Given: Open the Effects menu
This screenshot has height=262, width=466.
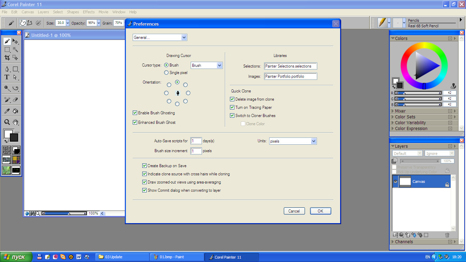Looking at the screenshot, I should [89, 12].
